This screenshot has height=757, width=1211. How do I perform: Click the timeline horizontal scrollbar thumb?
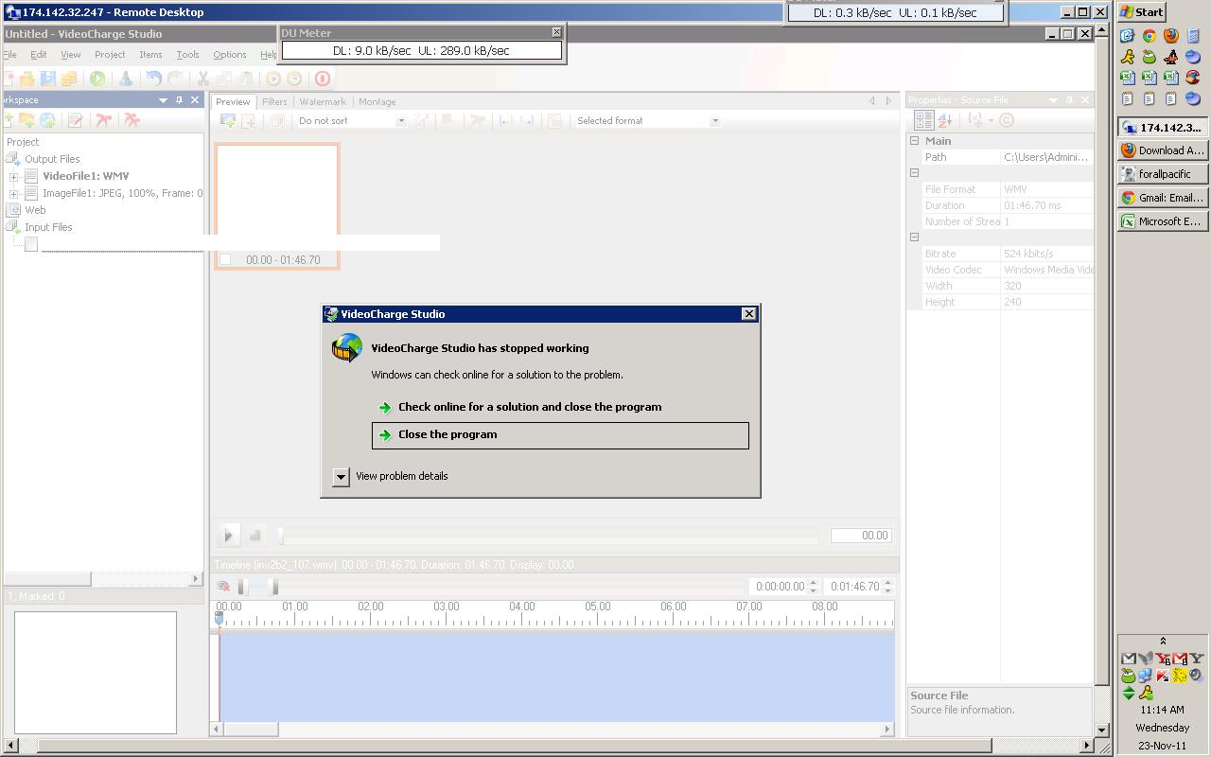coord(251,729)
